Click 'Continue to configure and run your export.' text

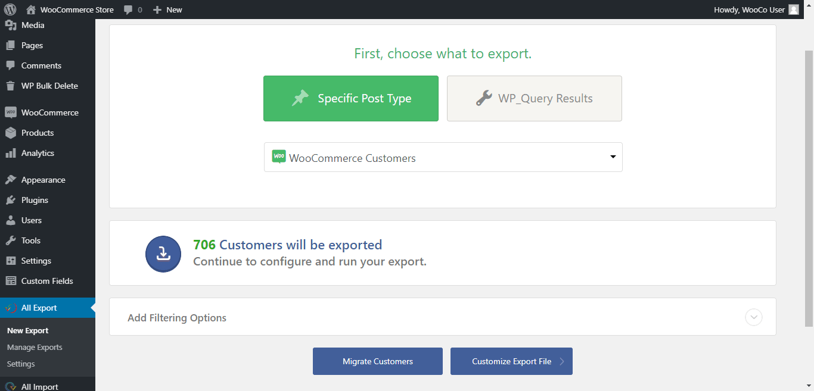click(x=310, y=261)
